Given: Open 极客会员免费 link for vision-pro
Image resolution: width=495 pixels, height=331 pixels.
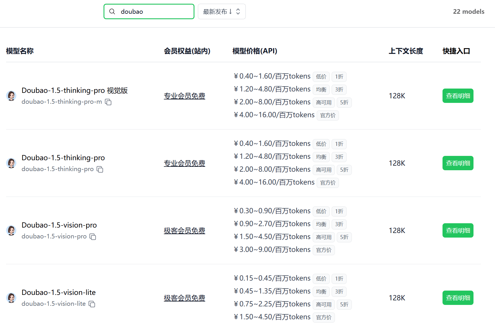Looking at the screenshot, I should [184, 231].
